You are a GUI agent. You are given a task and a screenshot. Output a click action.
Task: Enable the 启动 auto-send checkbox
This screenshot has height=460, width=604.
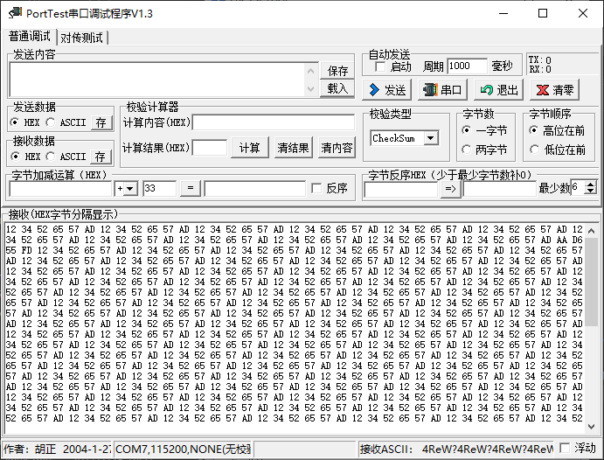point(380,66)
